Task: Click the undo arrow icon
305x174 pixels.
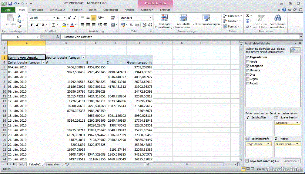Action: (x=15, y=4)
